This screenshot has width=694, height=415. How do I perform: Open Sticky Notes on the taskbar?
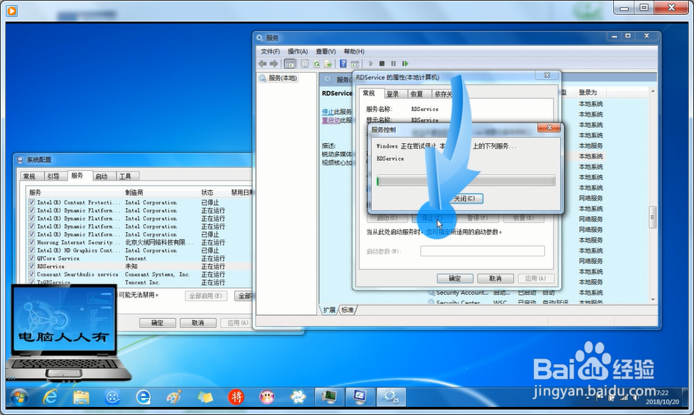click(x=205, y=397)
